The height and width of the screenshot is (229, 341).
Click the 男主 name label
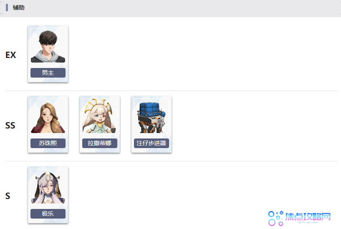pyautogui.click(x=48, y=73)
